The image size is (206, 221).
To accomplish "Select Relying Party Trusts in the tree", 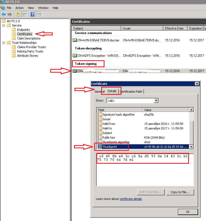I will point(30,51).
